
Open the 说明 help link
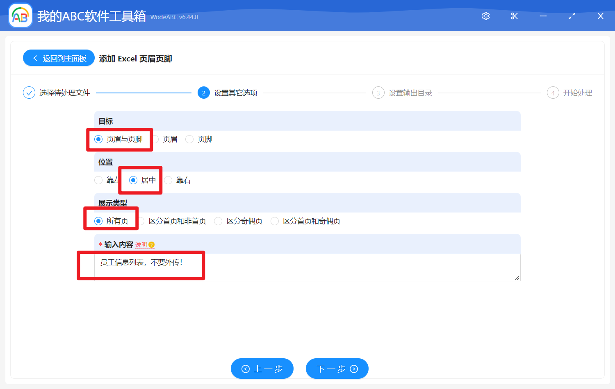[x=142, y=244]
